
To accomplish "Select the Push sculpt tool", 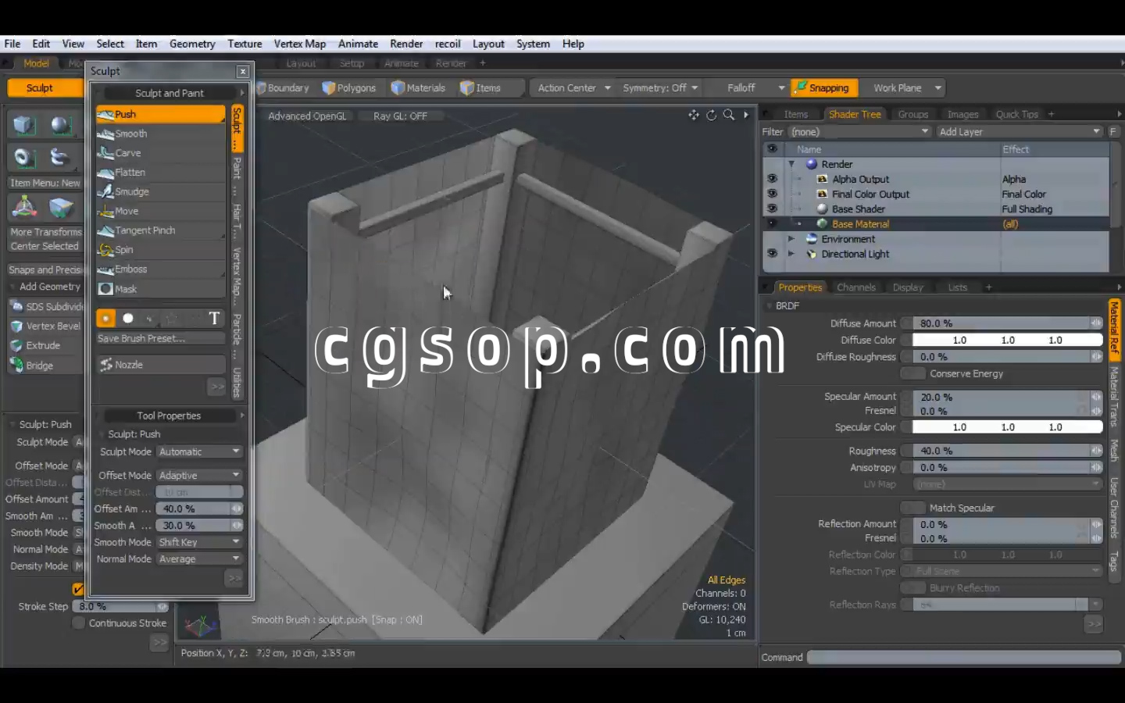I will pos(160,114).
